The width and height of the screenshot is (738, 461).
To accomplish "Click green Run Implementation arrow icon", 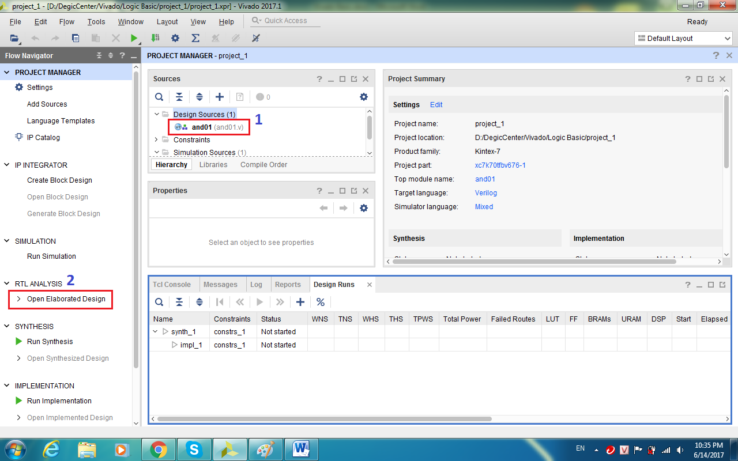I will (x=19, y=401).
